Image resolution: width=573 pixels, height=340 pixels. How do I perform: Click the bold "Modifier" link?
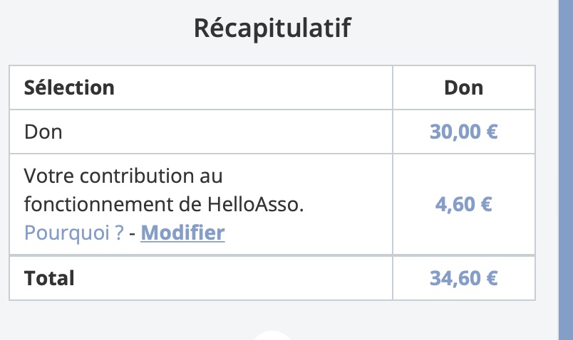(182, 233)
